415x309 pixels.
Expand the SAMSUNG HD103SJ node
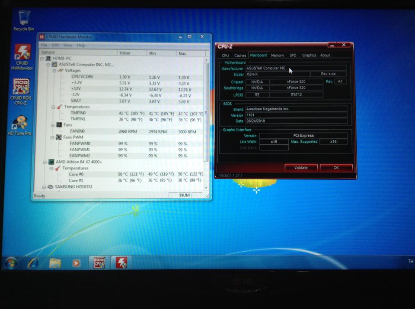pyautogui.click(x=44, y=187)
